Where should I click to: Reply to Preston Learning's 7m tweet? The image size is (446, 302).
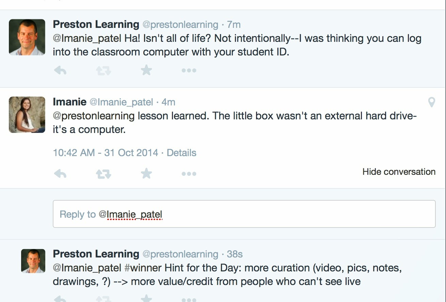point(60,70)
